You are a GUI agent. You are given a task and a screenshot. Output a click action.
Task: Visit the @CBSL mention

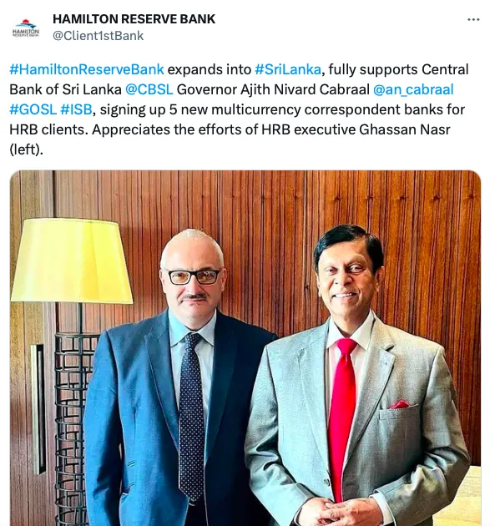[149, 89]
